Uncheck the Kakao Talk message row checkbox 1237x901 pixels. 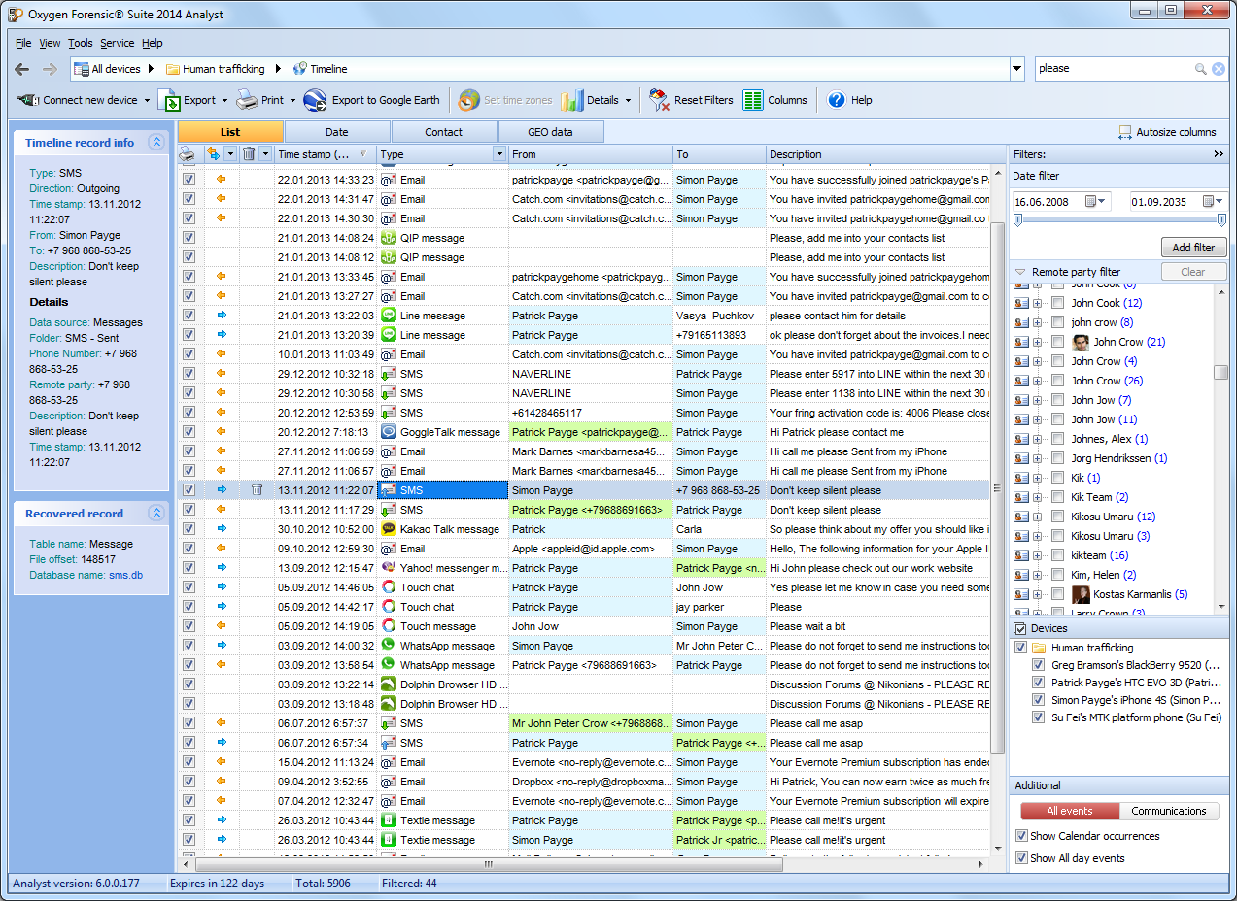[189, 529]
